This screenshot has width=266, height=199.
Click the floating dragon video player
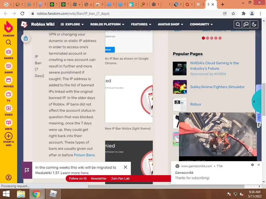(218, 134)
